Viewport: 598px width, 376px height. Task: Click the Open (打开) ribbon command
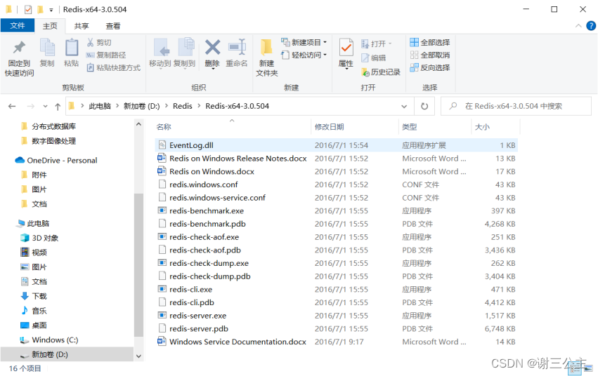pos(377,43)
